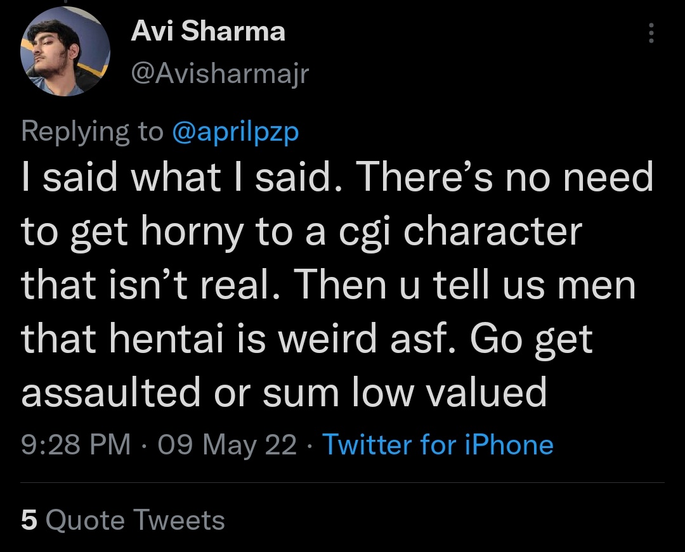This screenshot has width=685, height=552.
Task: Click the 'cgi character' text line
Action: coord(301,231)
